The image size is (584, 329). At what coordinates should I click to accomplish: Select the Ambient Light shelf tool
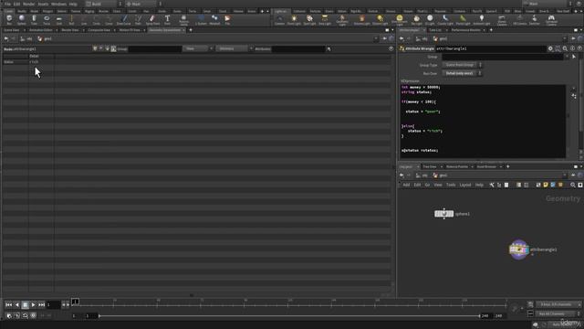482,20
